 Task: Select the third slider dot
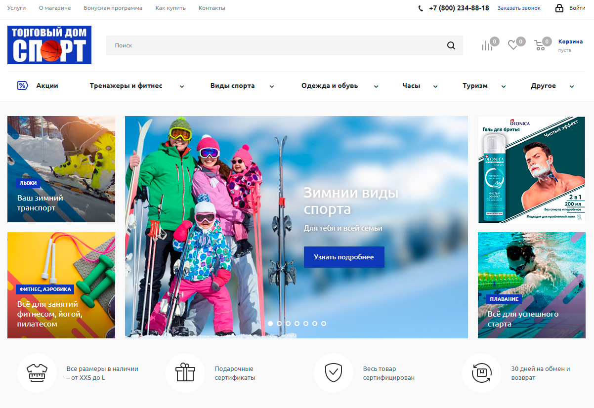288,324
